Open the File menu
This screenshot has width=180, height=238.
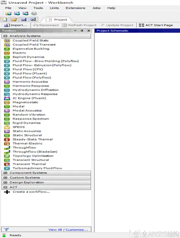point(8,8)
